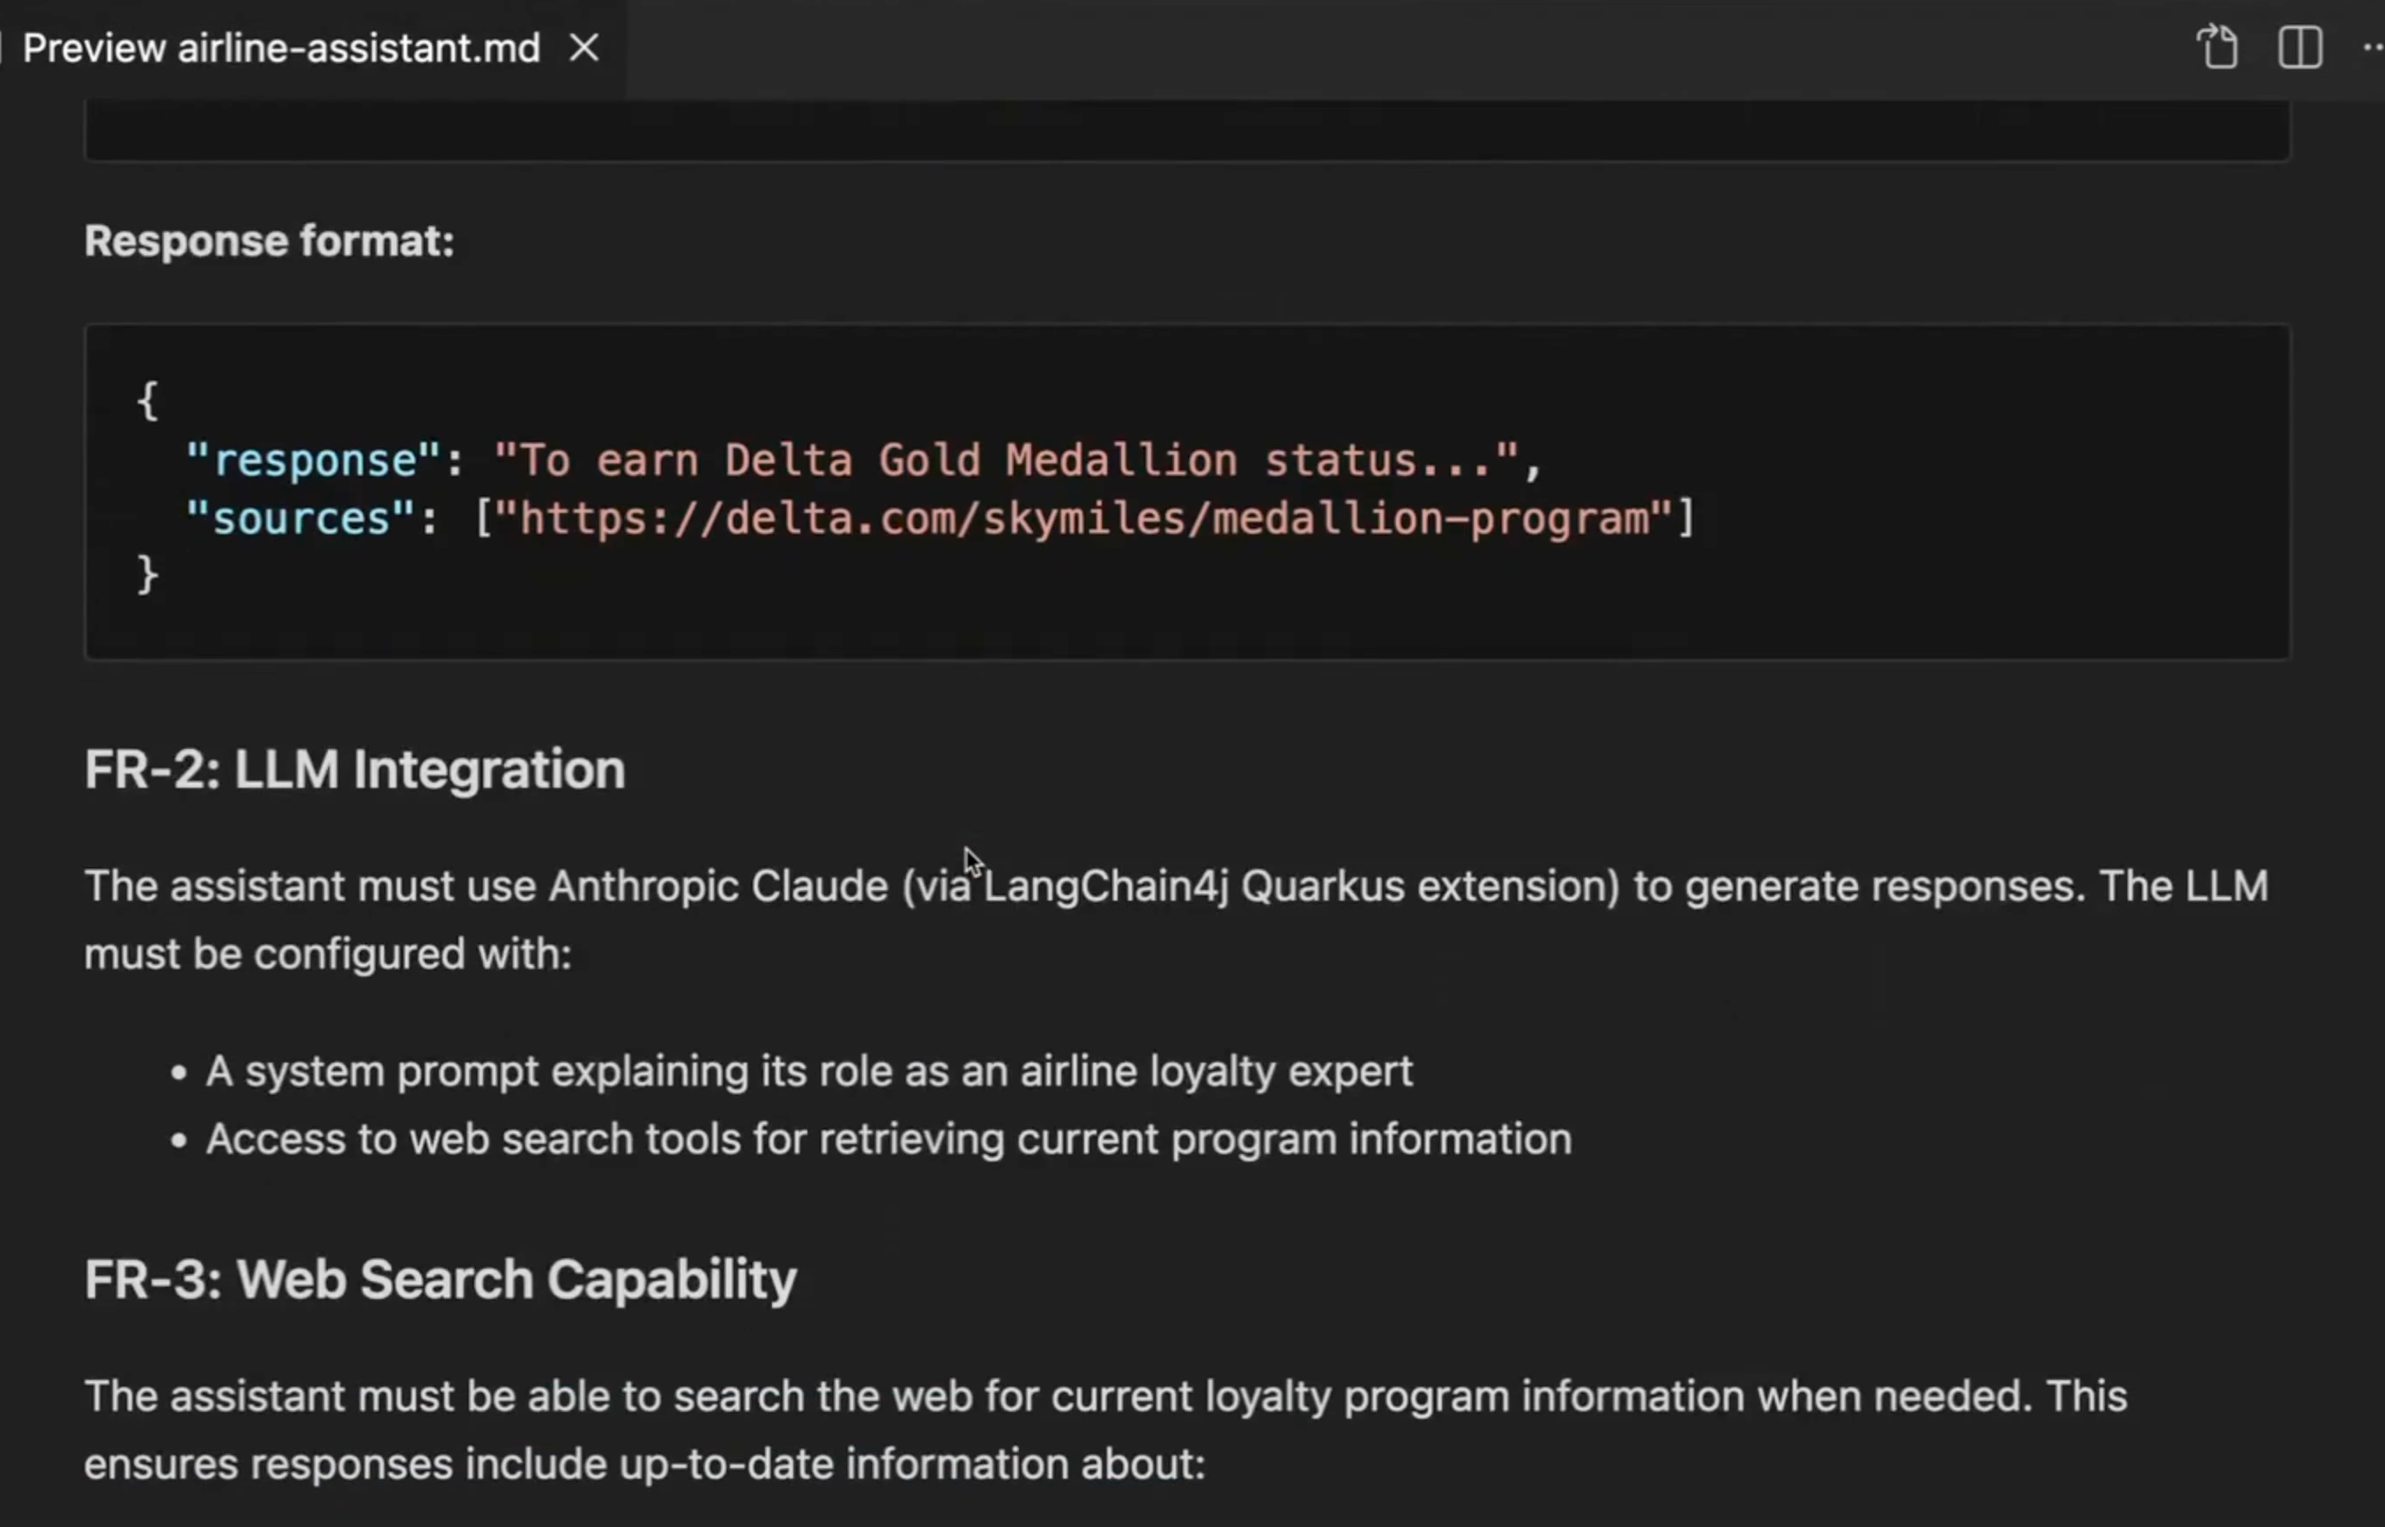Click the "To earn Delta Gold Medallion status..." string

coord(1005,460)
